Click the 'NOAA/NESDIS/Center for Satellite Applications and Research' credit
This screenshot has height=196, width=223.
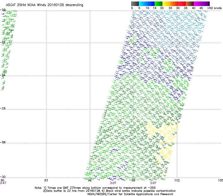tap(130, 194)
